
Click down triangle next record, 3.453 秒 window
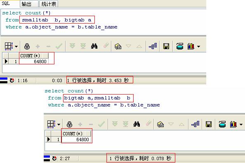coord(128,46)
